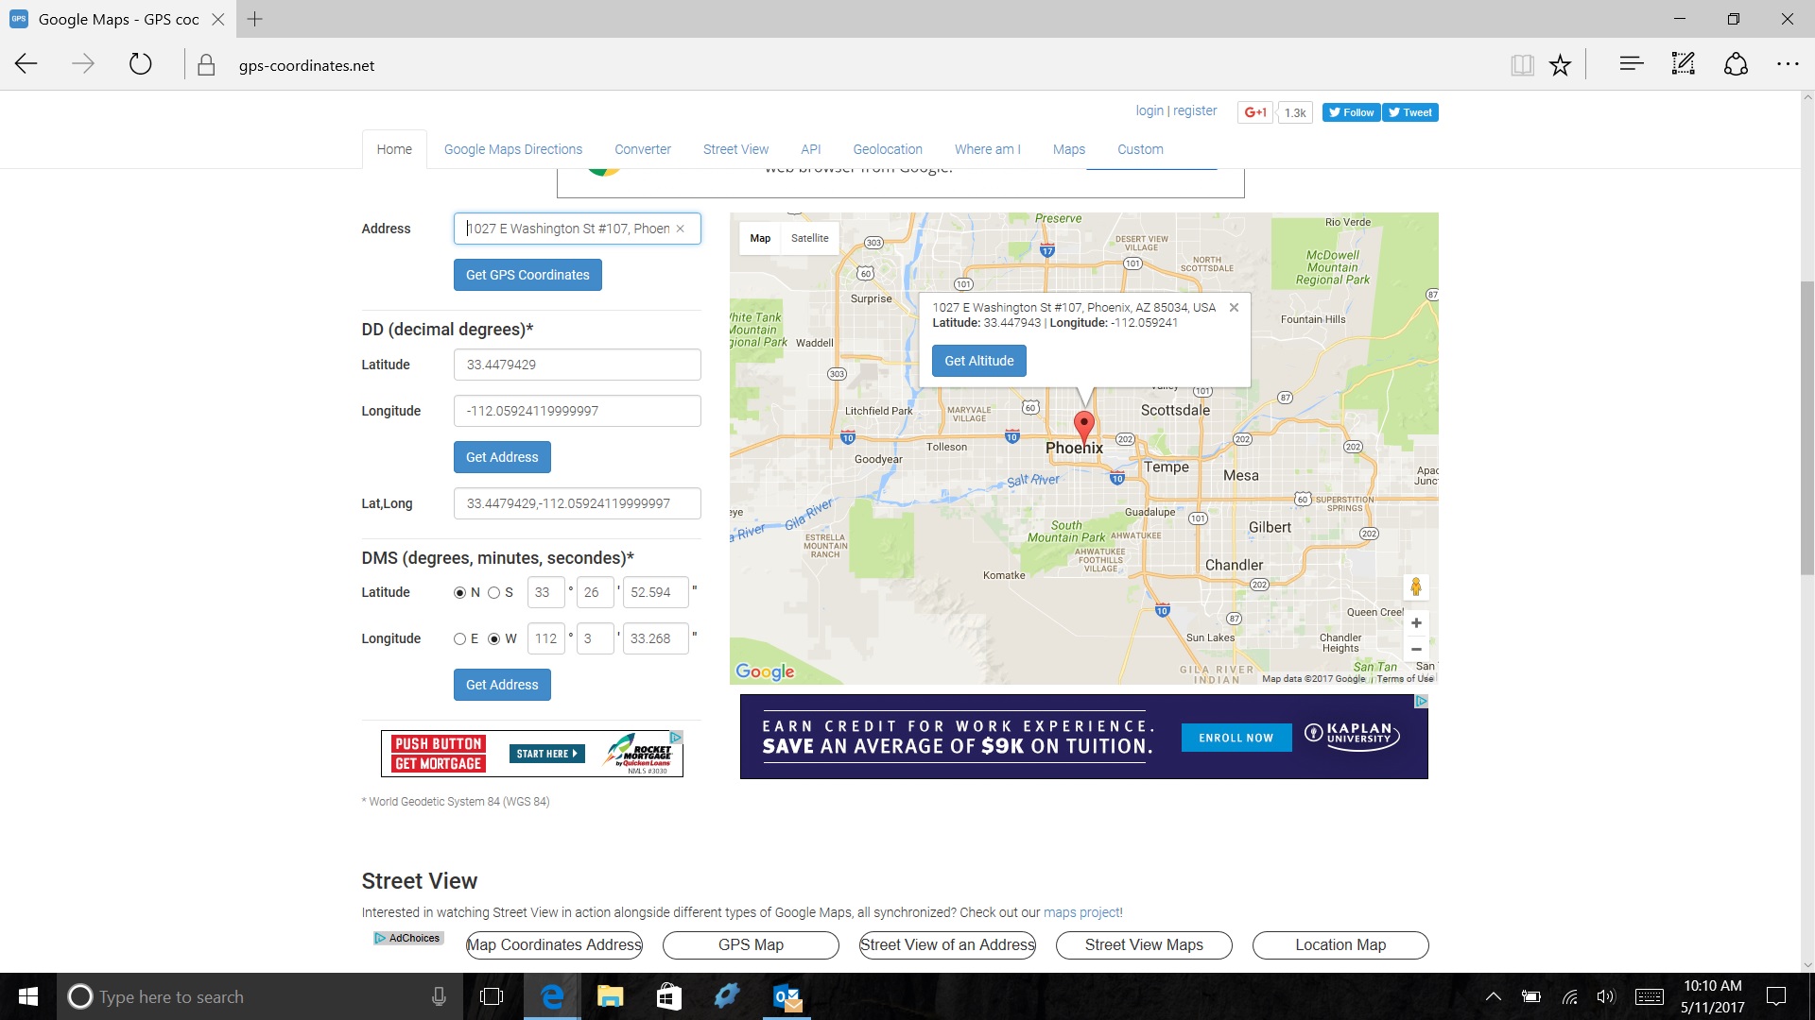Close the Google Maps GPS tab
This screenshot has height=1020, width=1815.
[x=218, y=19]
